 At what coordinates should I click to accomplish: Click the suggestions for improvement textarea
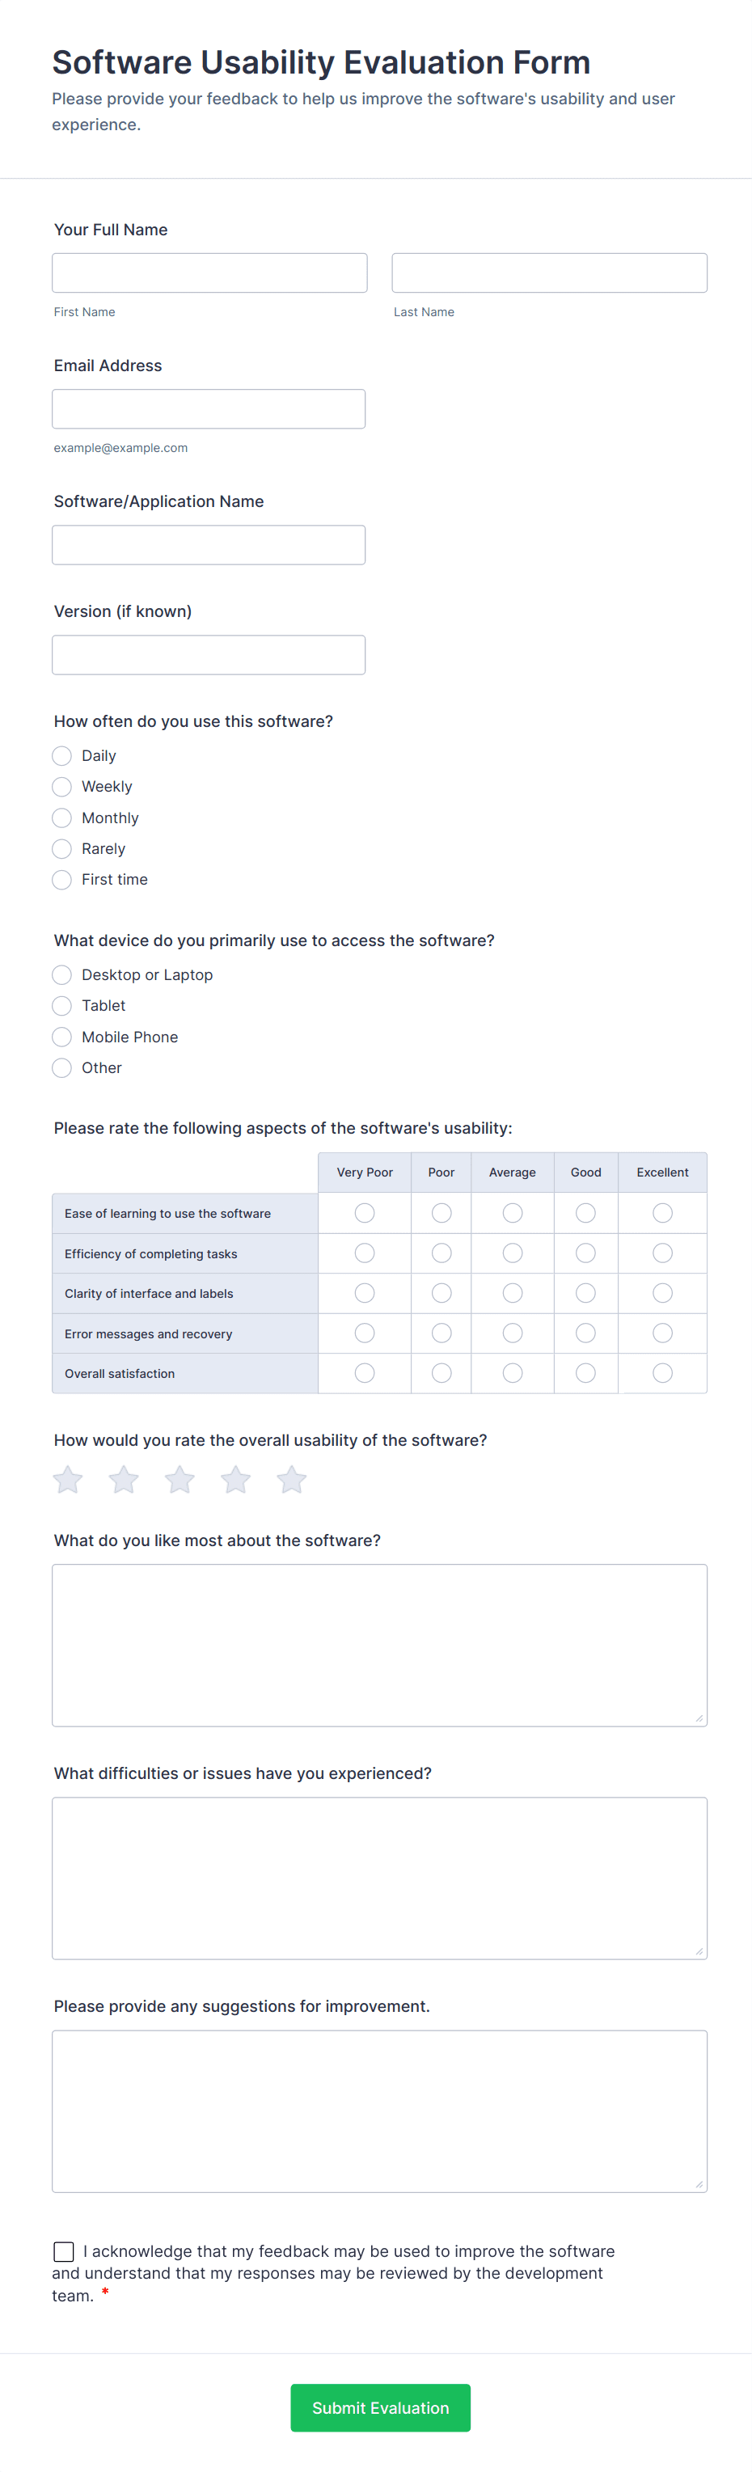pos(379,2111)
